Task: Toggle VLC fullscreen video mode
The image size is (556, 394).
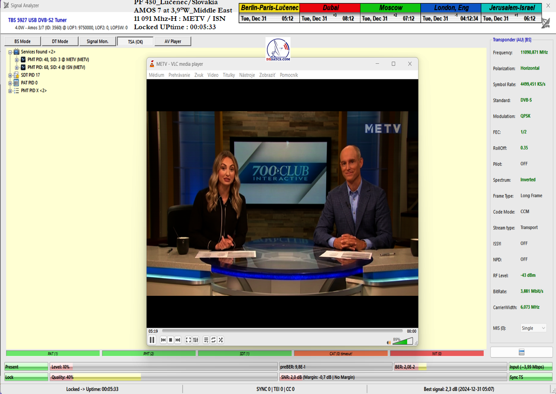Action: [189, 340]
